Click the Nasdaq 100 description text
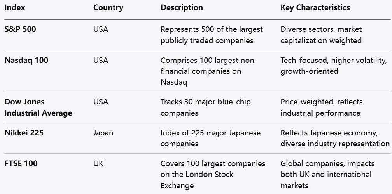The height and width of the screenshot is (194, 392). pyautogui.click(x=209, y=71)
